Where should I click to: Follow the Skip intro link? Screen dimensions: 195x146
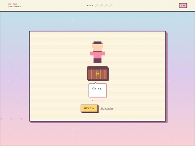(107, 109)
